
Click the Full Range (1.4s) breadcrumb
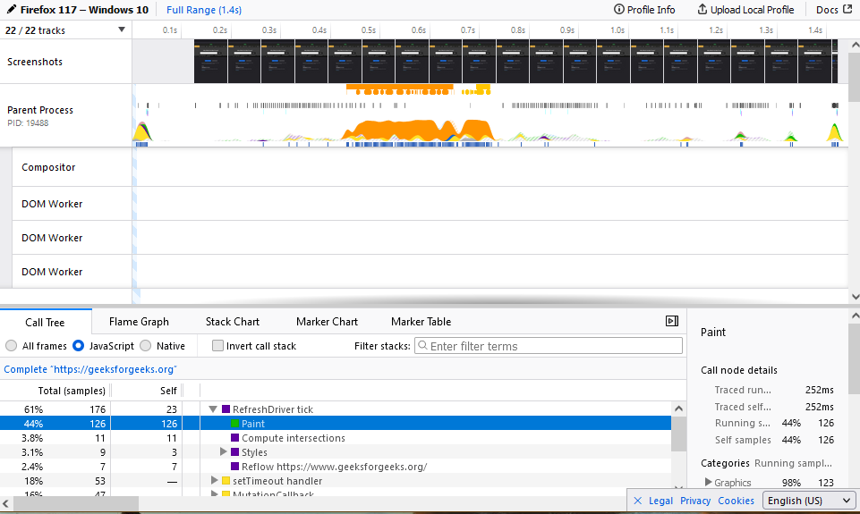click(x=204, y=10)
